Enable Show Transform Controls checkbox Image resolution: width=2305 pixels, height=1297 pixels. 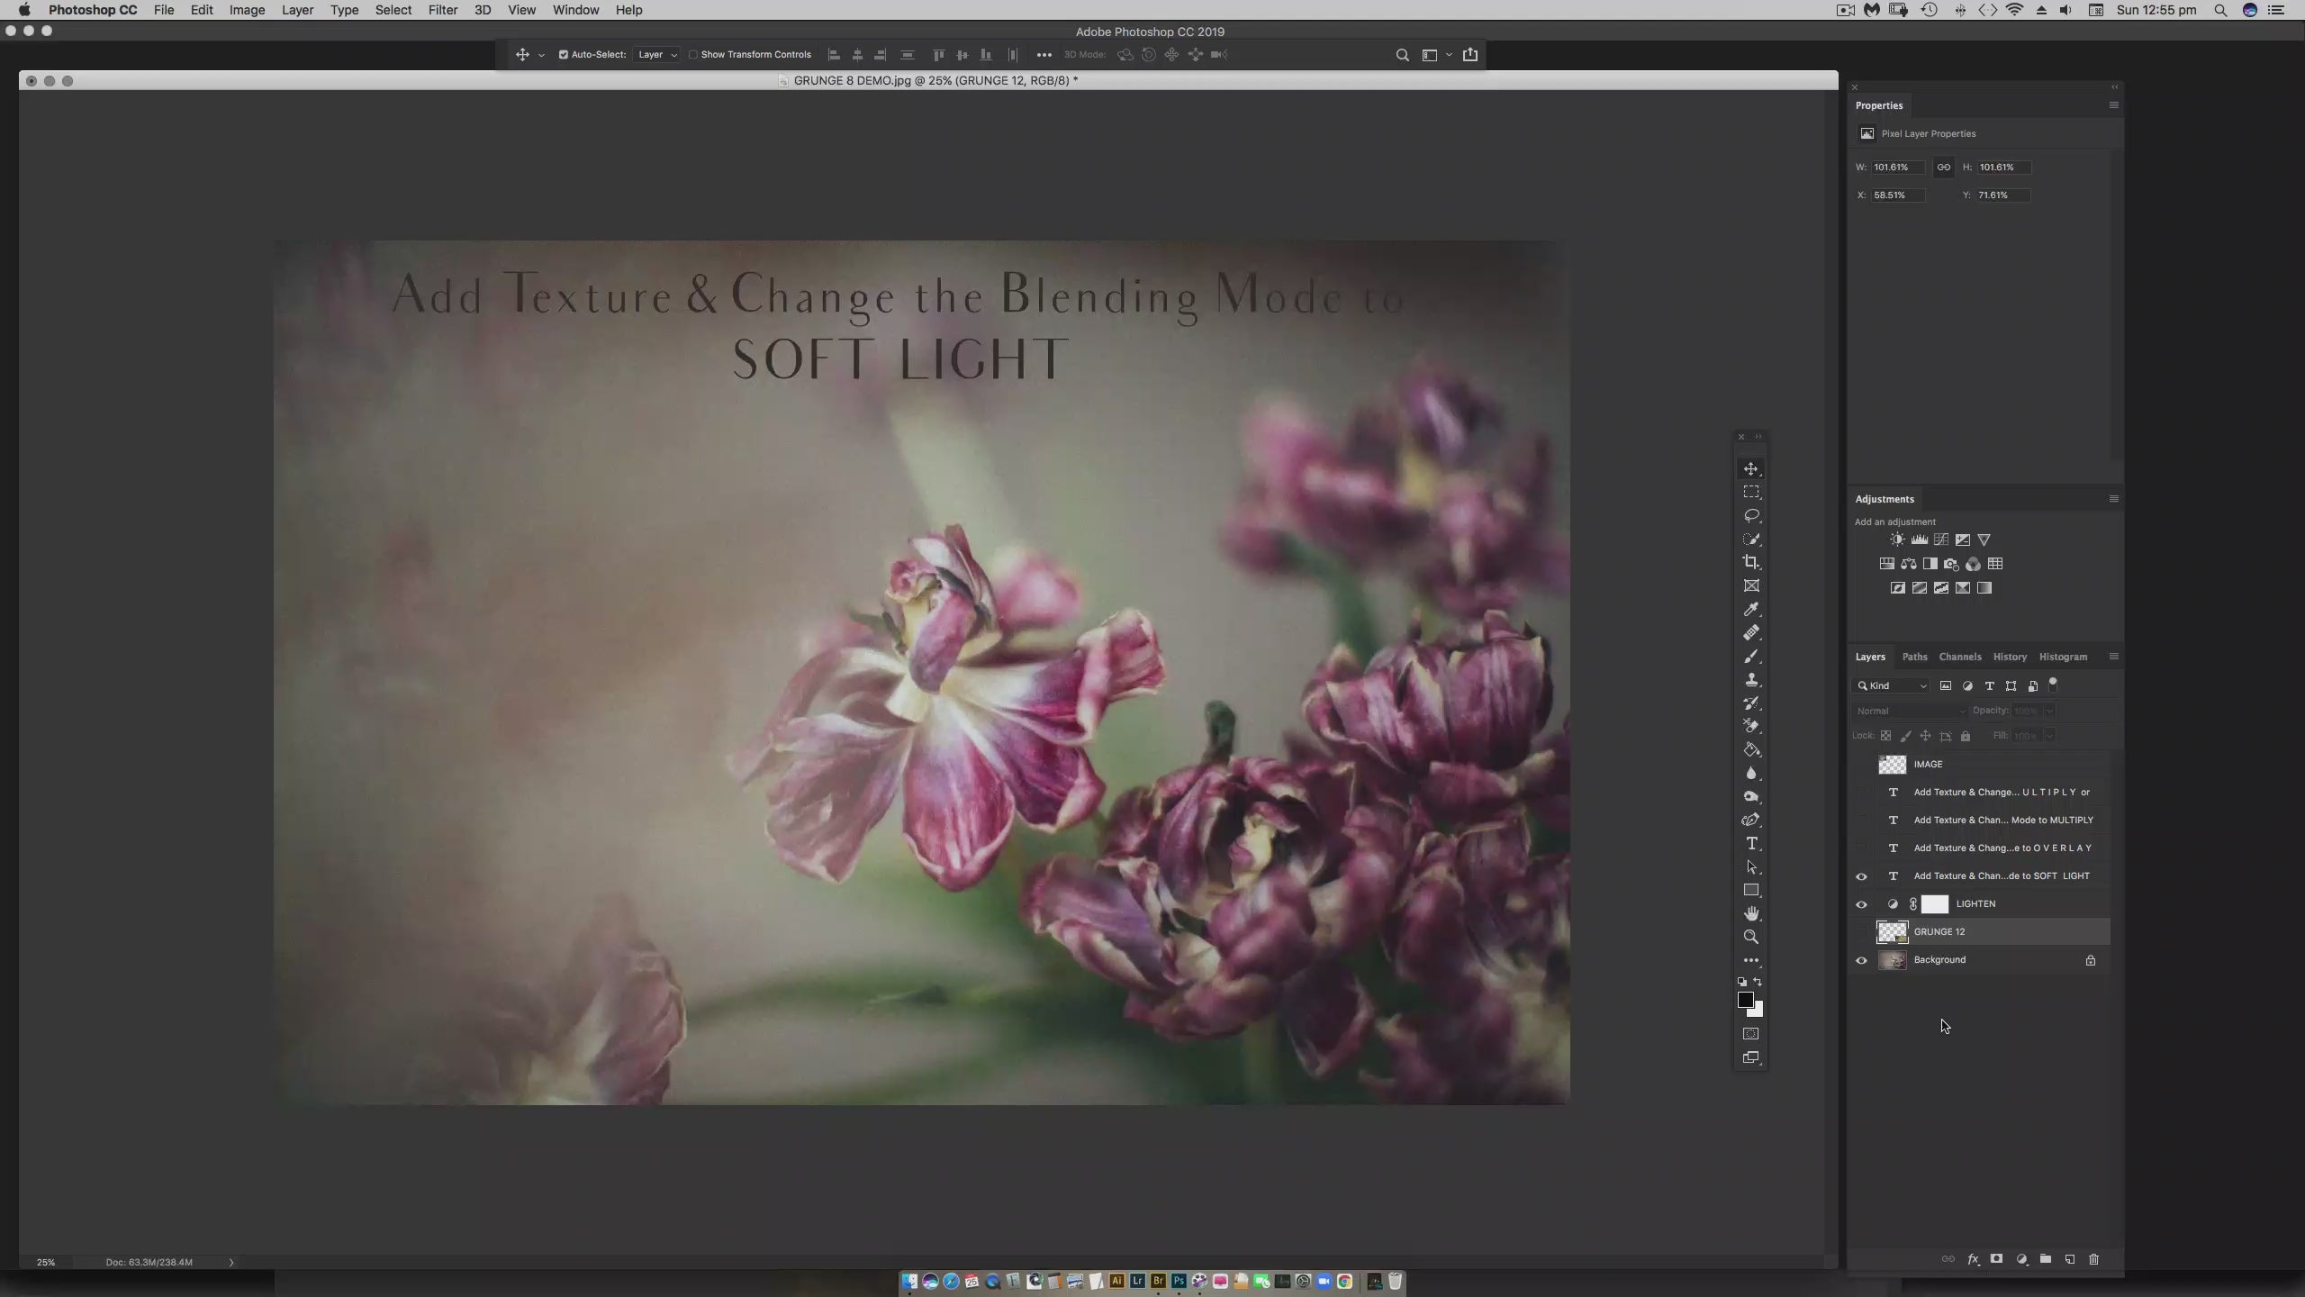click(x=693, y=55)
